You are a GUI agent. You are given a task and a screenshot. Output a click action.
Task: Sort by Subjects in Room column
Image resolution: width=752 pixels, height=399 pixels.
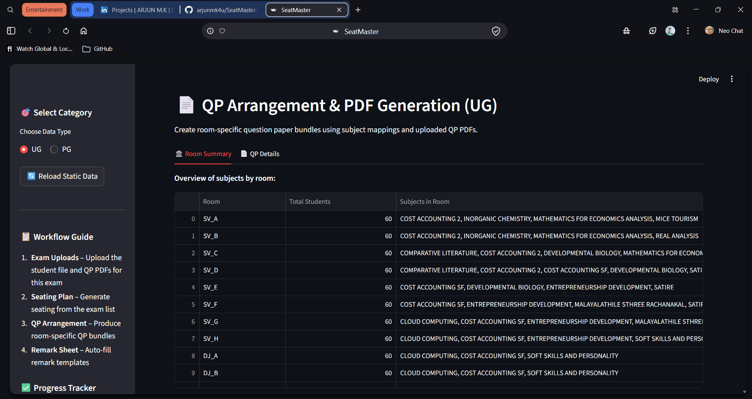(549, 201)
